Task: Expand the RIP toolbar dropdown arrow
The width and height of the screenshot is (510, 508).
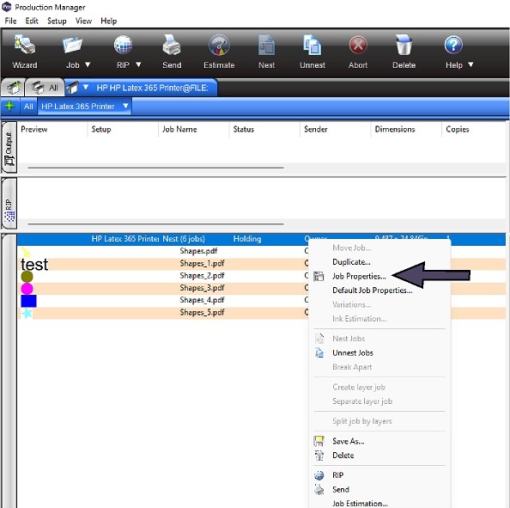Action: tap(138, 64)
